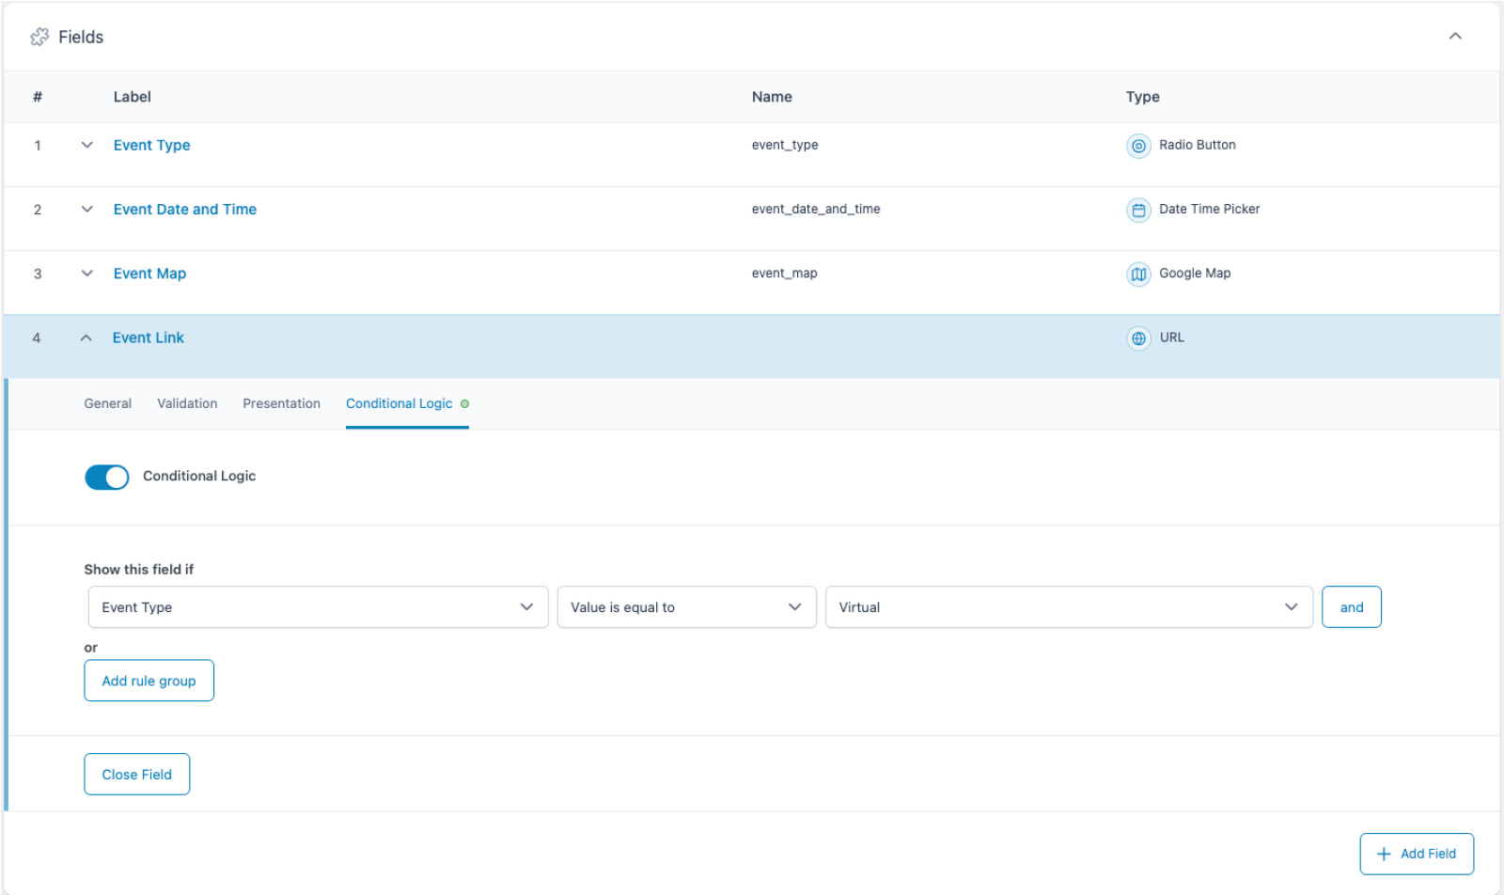Open the 'Value is equal to' operator dropdown

point(686,606)
